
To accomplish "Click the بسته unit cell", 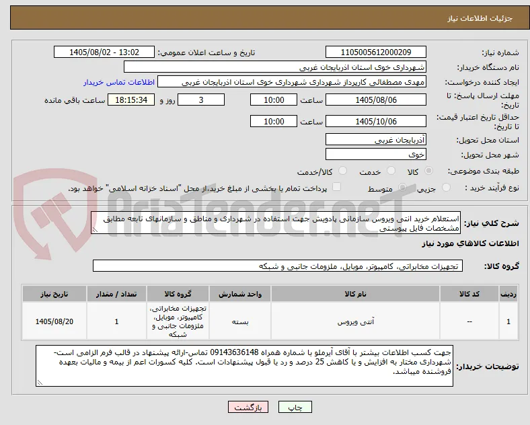I will (x=240, y=321).
